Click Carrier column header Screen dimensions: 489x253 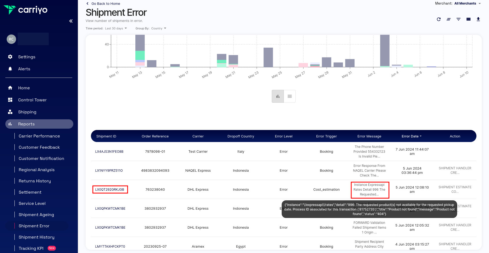coord(198,136)
